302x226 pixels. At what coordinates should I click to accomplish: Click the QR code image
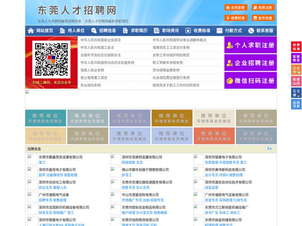tap(51, 59)
